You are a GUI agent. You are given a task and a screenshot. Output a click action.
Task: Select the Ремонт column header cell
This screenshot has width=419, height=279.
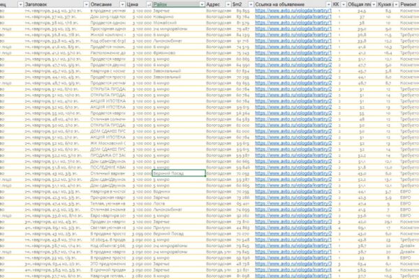click(x=409, y=4)
